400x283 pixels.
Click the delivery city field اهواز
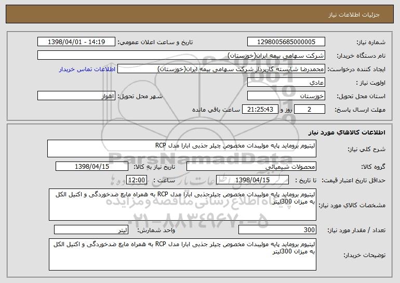pyautogui.click(x=76, y=96)
